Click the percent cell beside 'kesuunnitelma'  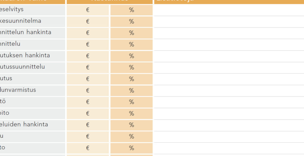pos(132,21)
